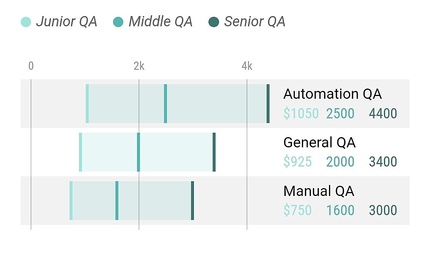Click the Automation QA senior salary marker

click(x=268, y=103)
